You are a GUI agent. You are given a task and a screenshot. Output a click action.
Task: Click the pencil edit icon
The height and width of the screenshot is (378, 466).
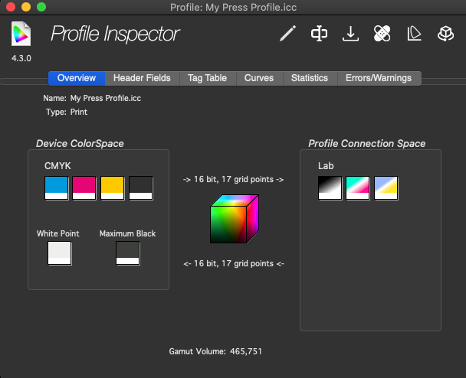[287, 34]
